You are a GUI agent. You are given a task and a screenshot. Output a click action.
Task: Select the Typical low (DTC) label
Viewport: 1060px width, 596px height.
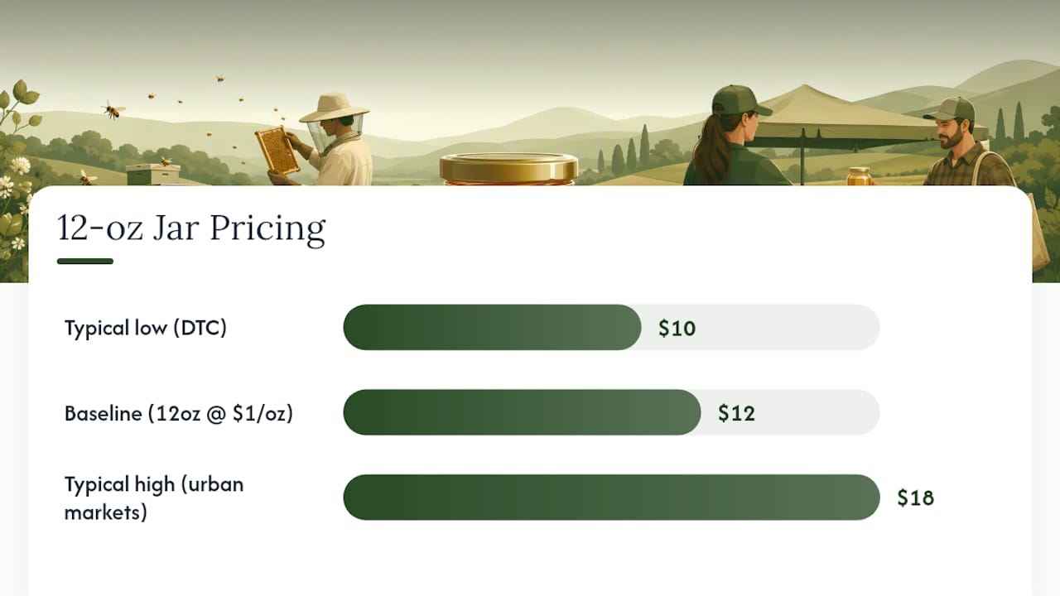146,328
